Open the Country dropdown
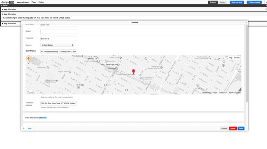Image resolution: width=267 pixels, height=149 pixels. click(57, 45)
